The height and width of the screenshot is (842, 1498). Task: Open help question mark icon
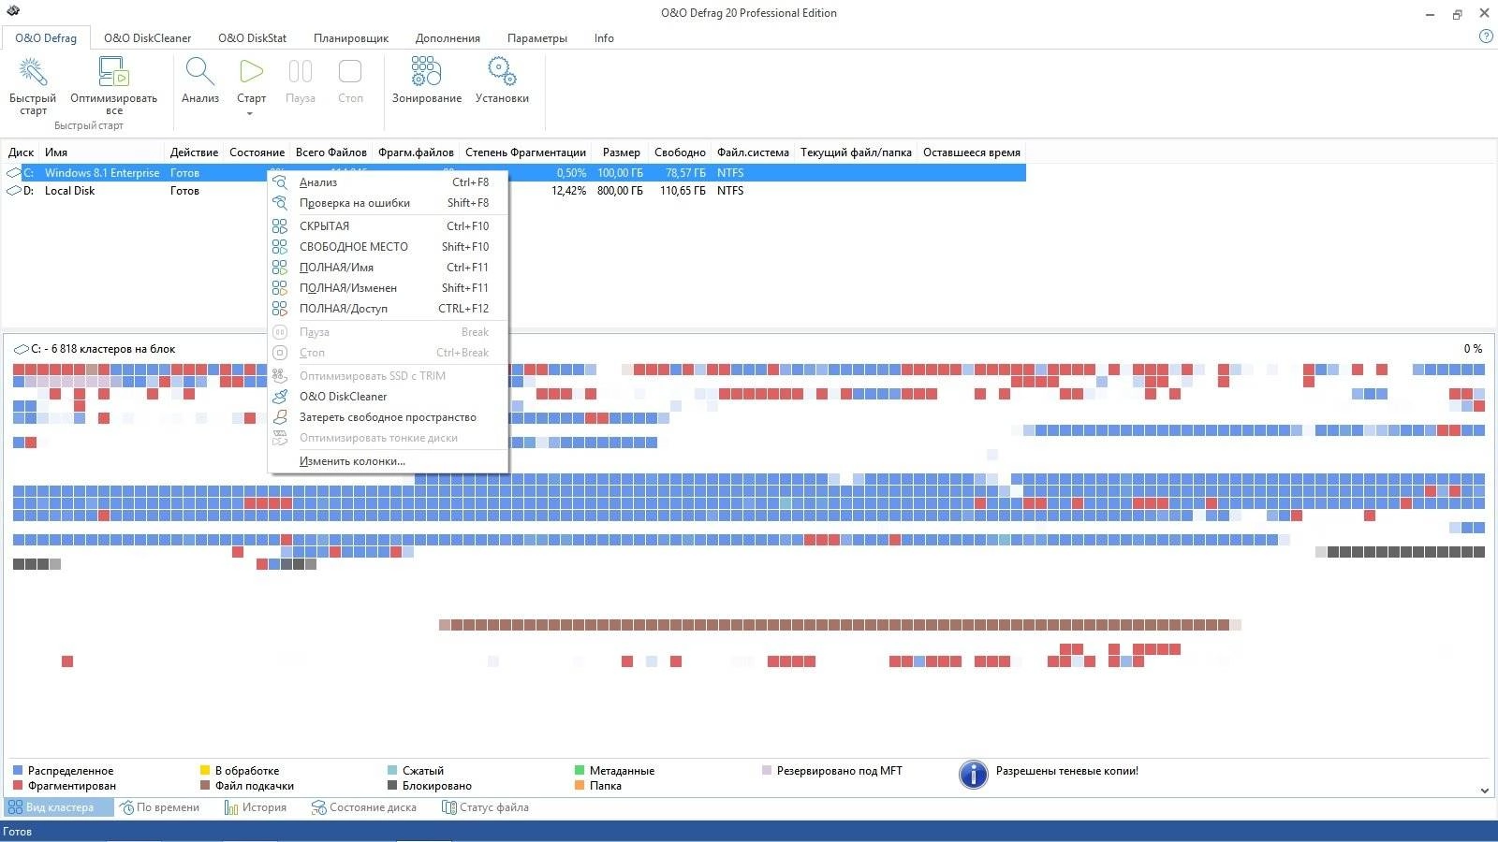click(x=1486, y=36)
